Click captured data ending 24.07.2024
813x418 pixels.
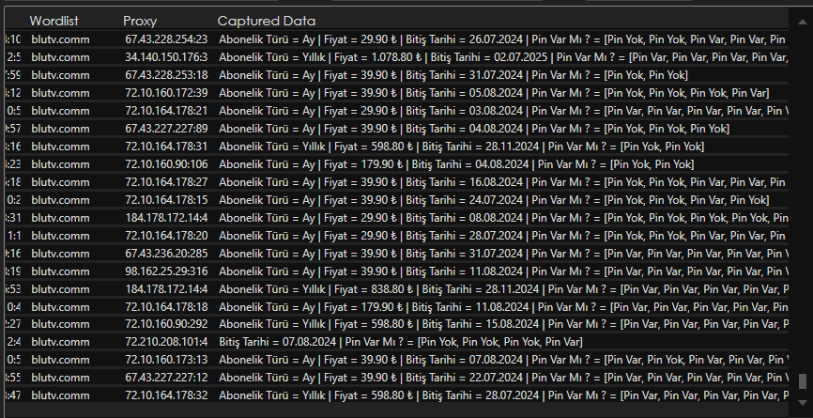point(494,200)
